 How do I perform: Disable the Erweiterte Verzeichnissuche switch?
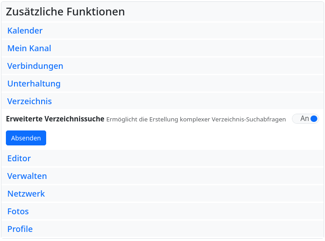coord(306,119)
